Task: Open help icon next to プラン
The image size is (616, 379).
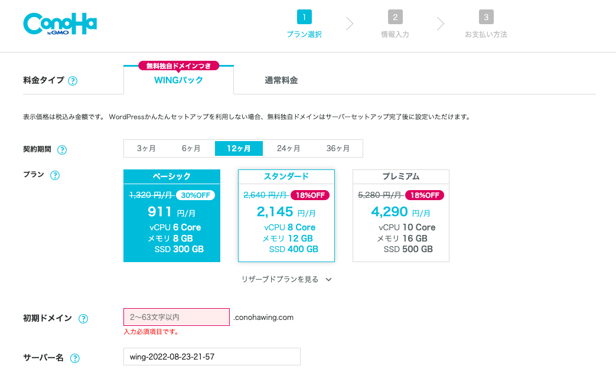Action: click(55, 175)
